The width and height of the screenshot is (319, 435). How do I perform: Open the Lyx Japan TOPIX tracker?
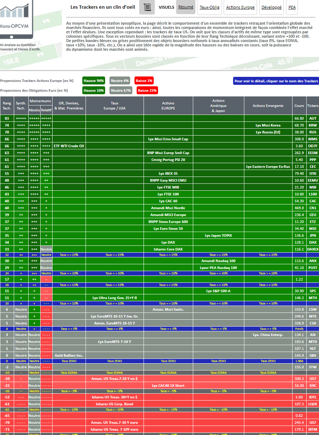click(x=218, y=235)
